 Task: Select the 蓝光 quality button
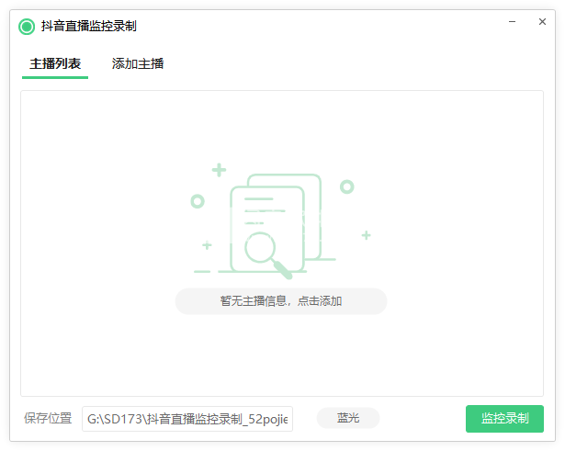click(x=348, y=418)
